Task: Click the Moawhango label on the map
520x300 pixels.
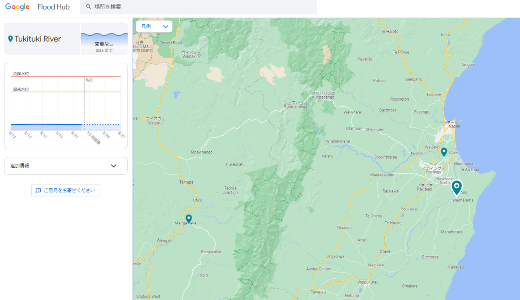Action: [x=201, y=152]
